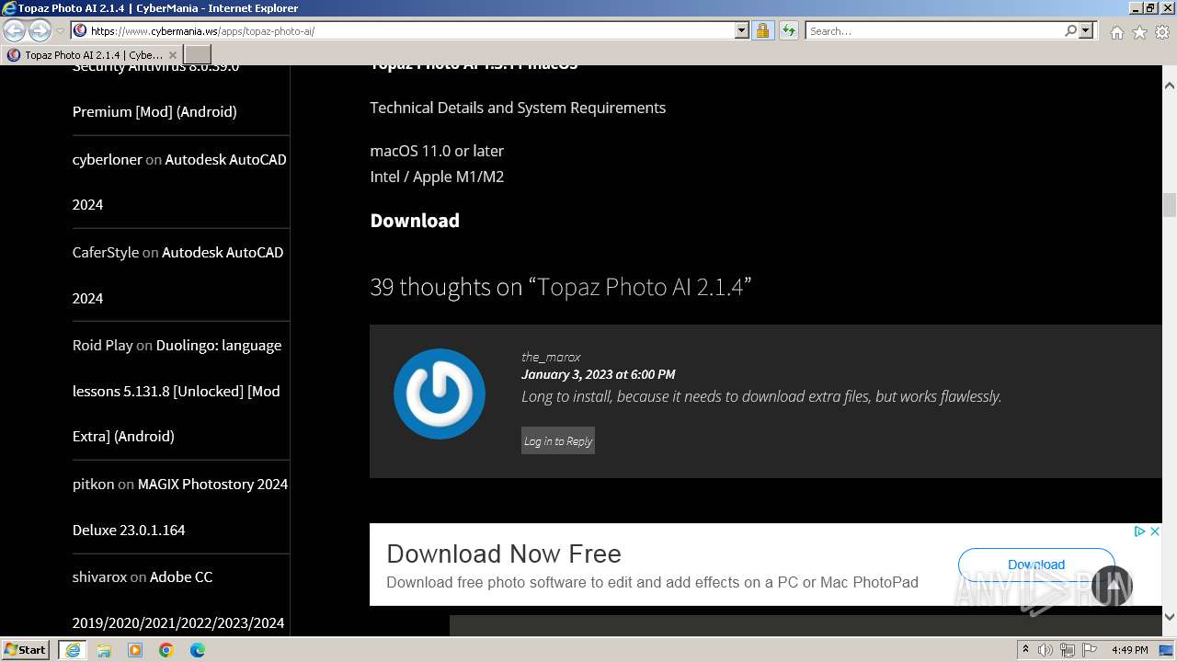The height and width of the screenshot is (662, 1177).
Task: Open the network tray icon
Action: [1067, 650]
